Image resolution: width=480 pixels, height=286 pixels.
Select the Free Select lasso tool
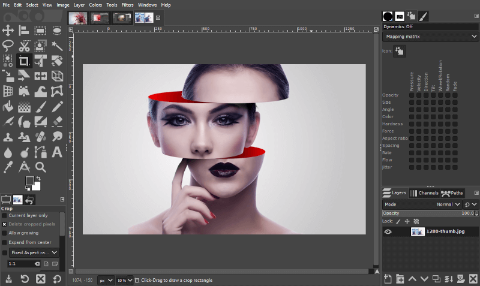coord(8,45)
